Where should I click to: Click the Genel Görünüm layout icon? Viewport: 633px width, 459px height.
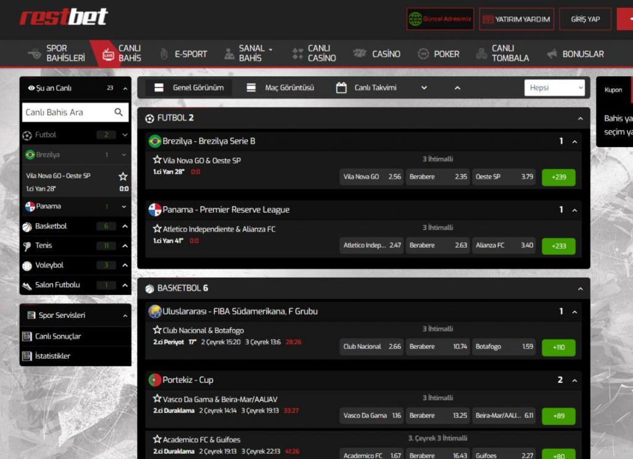(x=159, y=87)
